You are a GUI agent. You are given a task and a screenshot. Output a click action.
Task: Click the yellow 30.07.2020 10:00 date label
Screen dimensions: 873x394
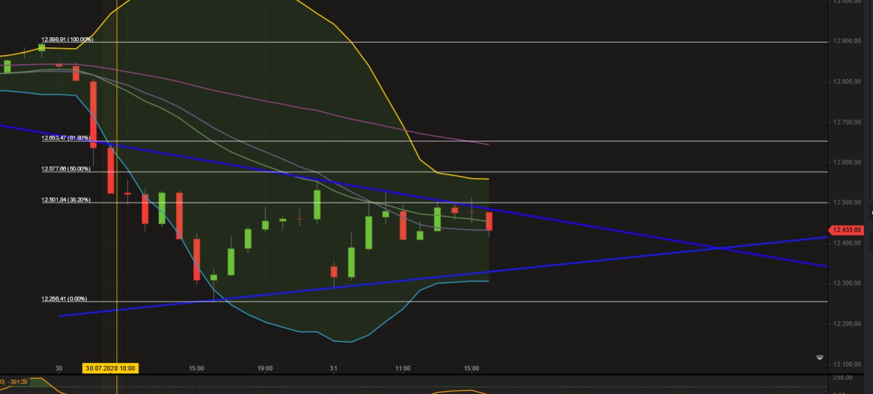point(111,368)
